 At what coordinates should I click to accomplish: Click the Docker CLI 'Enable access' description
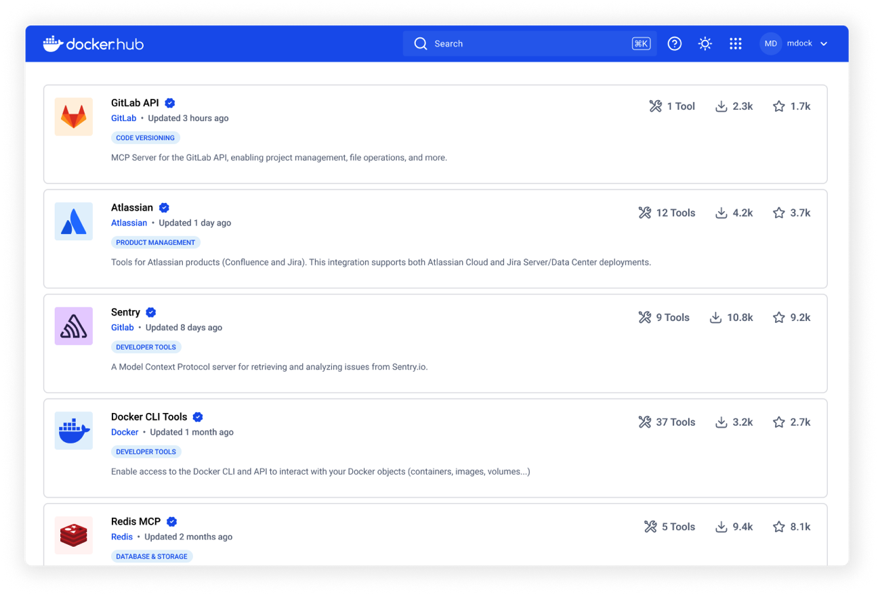(320, 471)
